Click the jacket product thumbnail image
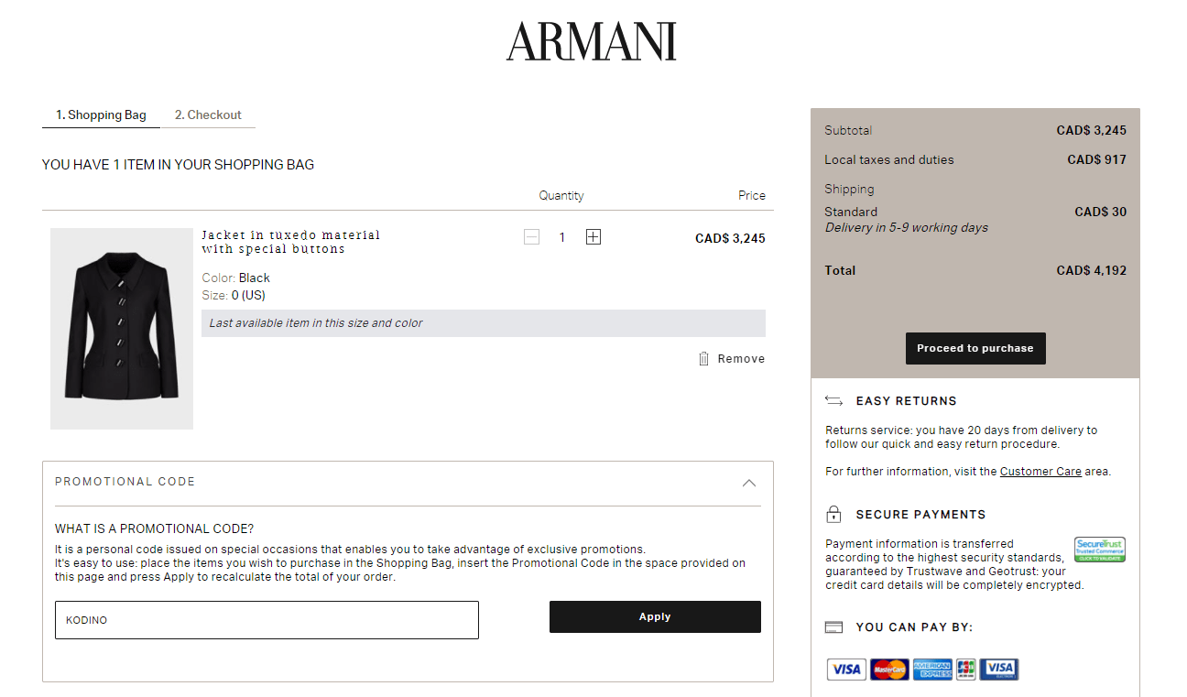Screen dimensions: 1187x697 121,328
